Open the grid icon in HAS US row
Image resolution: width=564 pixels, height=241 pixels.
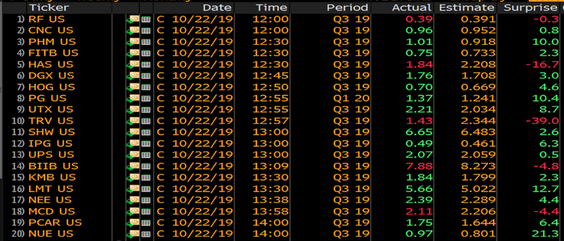coord(146,64)
